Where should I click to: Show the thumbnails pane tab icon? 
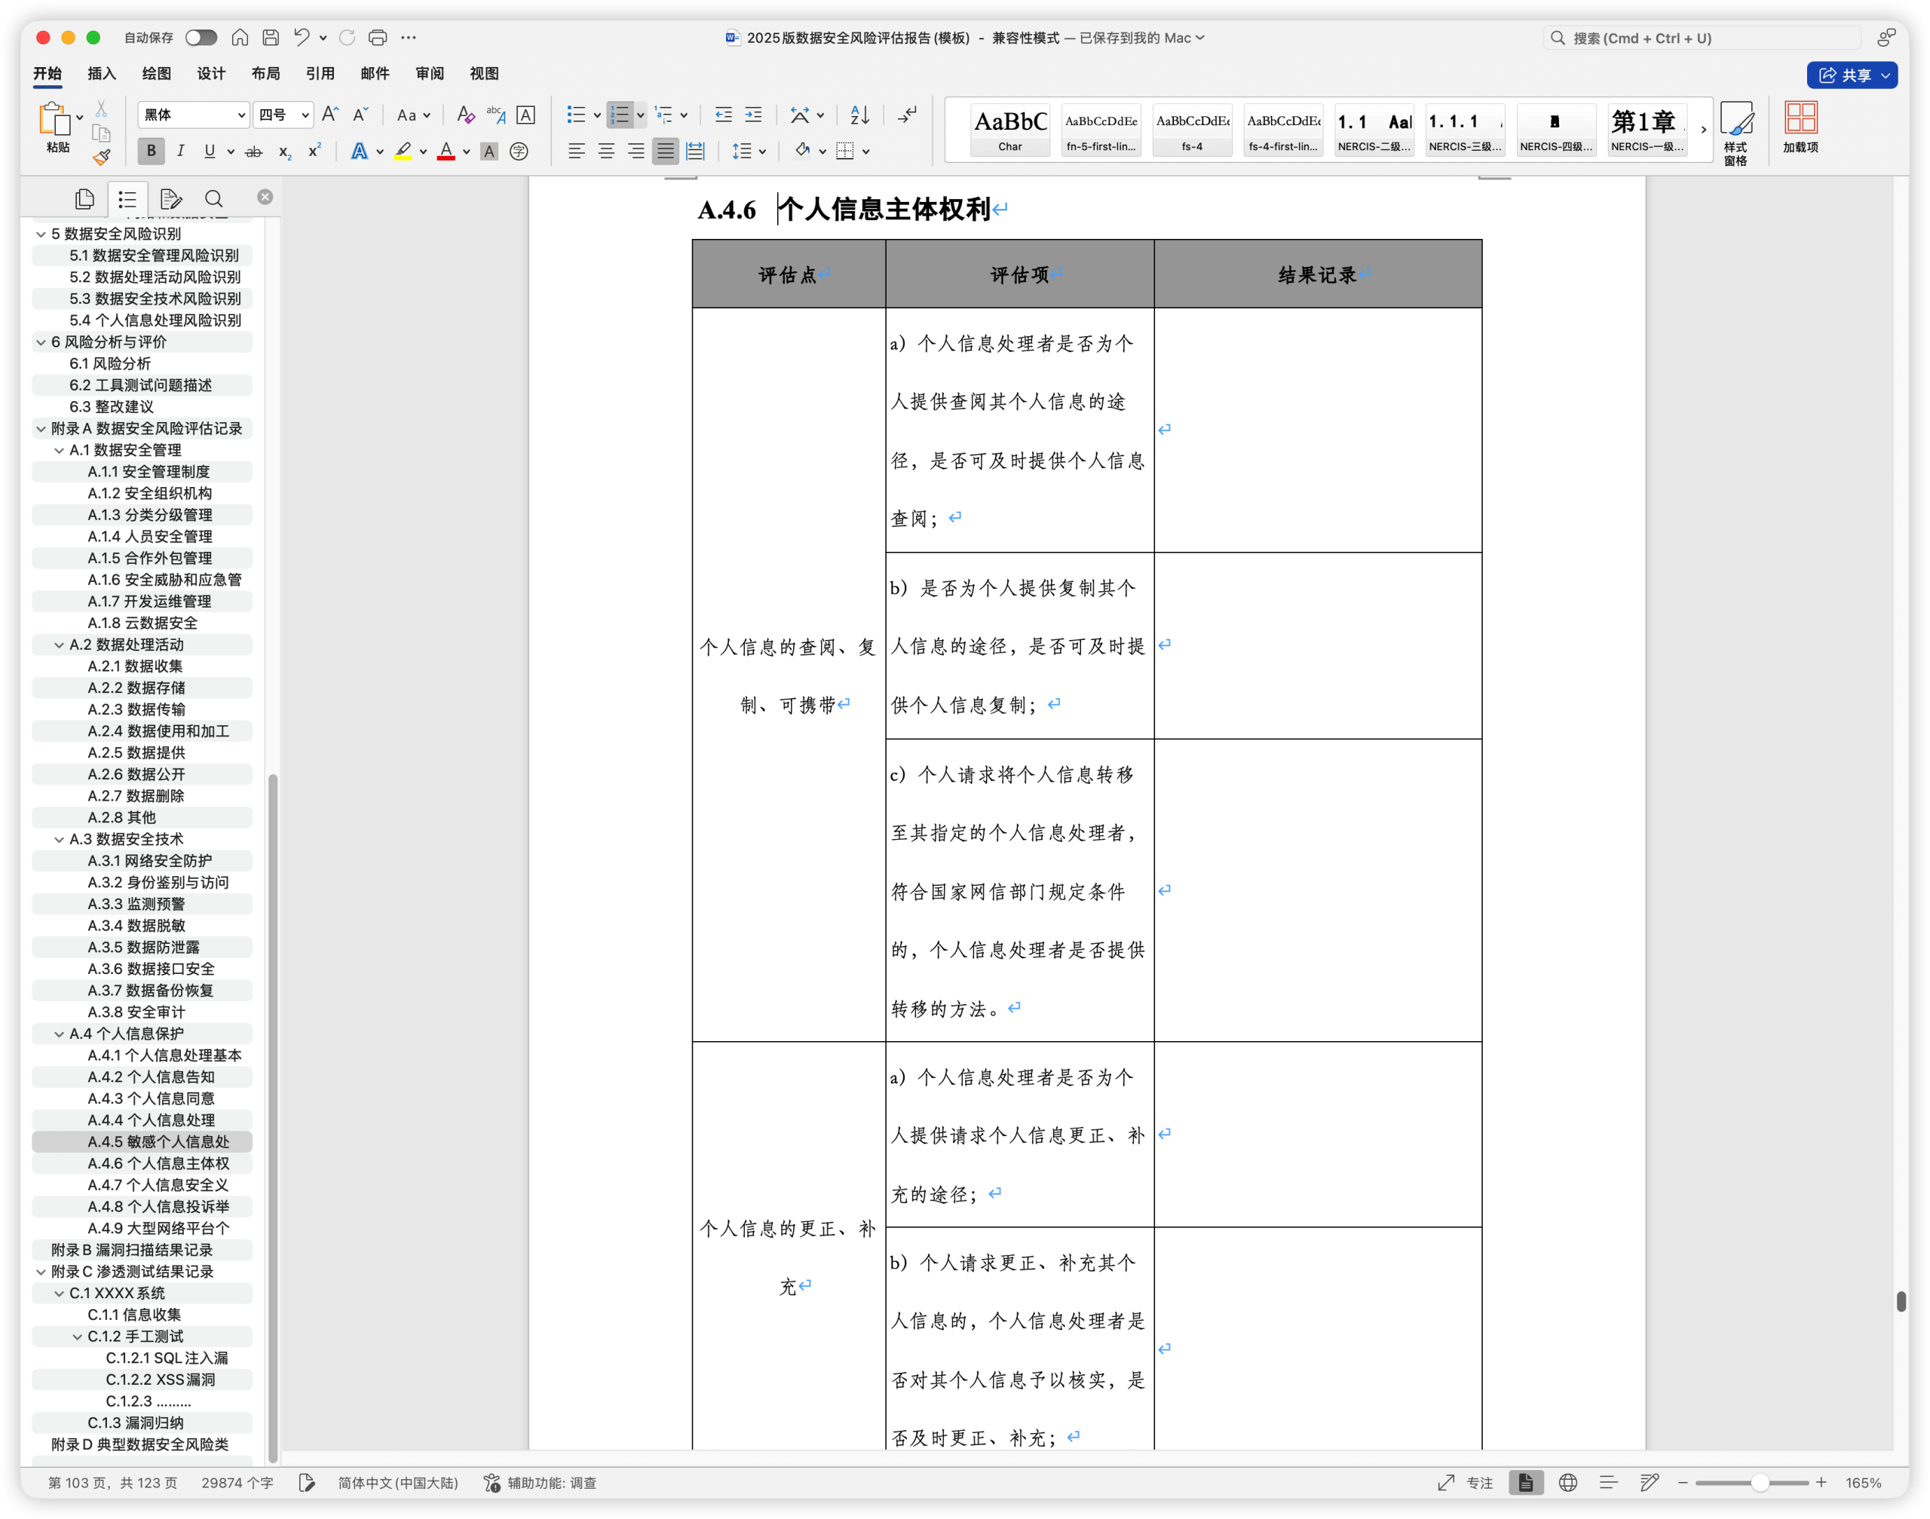pos(84,198)
